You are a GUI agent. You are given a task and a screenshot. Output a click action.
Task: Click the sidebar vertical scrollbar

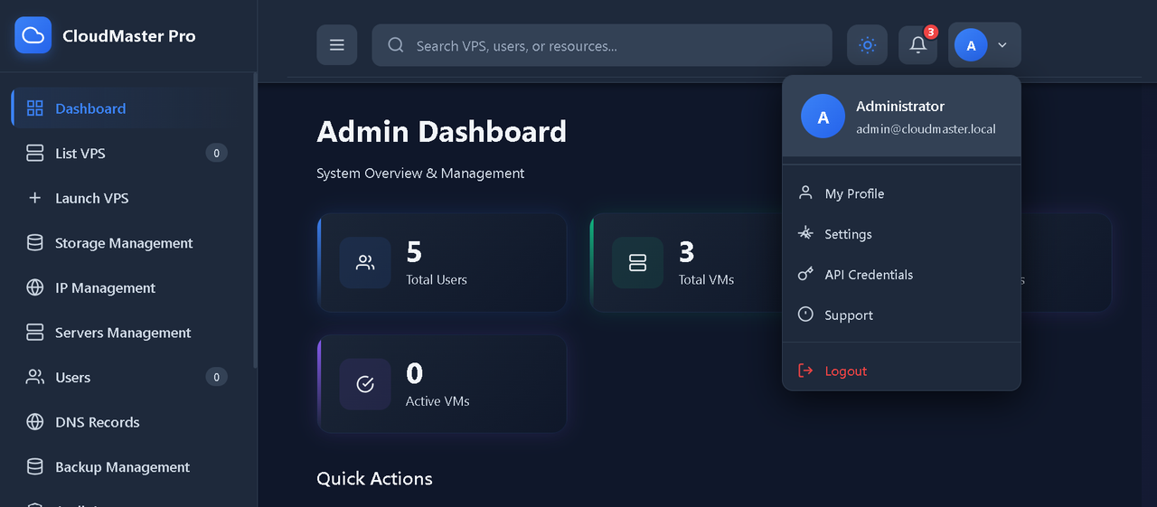click(x=255, y=221)
